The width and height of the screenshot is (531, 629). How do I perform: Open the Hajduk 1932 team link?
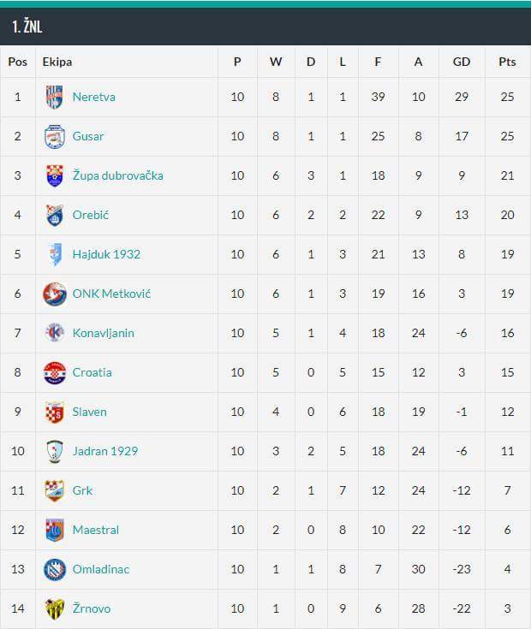[106, 254]
